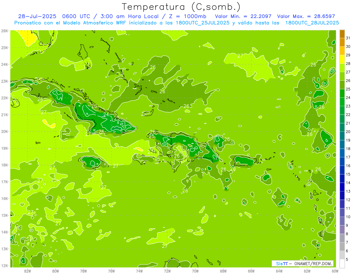This screenshot has width=356, height=275.
Task: Click the "80W" longitude axis label
Action: coord(55,271)
